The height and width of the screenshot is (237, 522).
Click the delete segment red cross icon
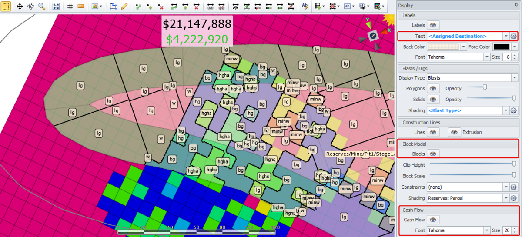click(196, 6)
